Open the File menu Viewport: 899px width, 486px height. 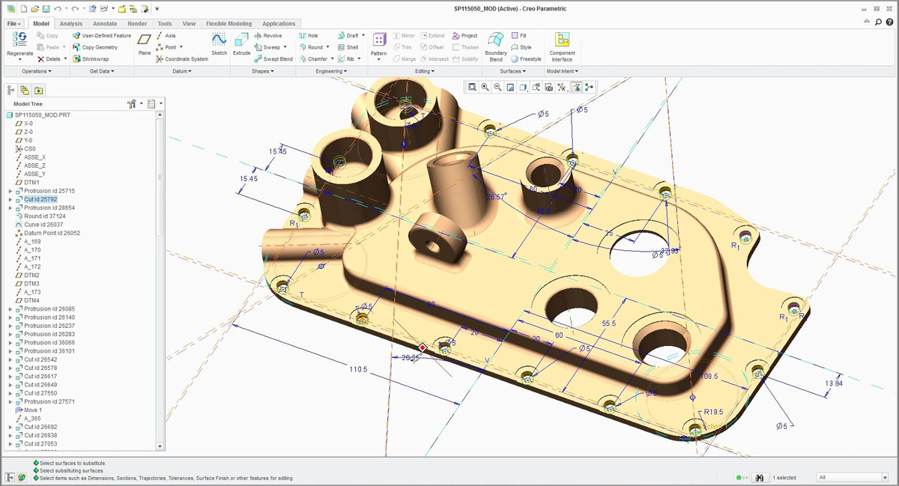tap(14, 23)
